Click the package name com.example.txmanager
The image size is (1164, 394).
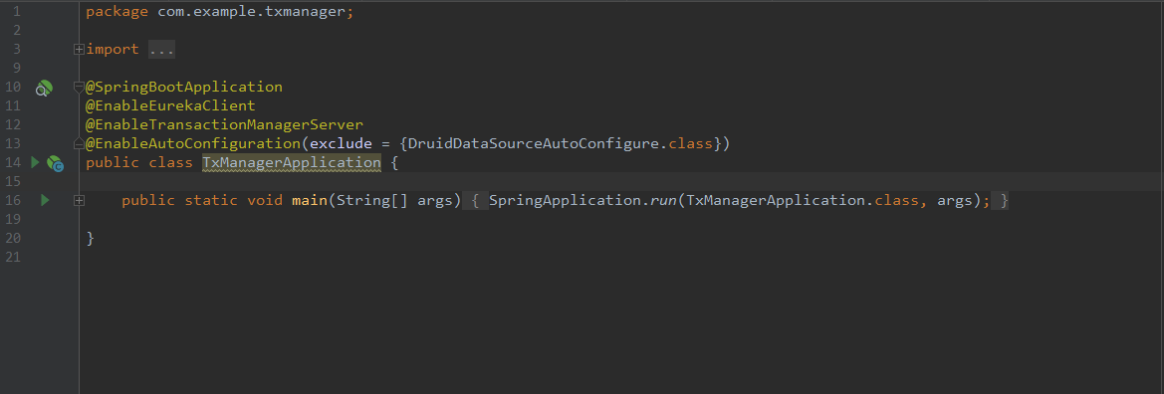[252, 12]
